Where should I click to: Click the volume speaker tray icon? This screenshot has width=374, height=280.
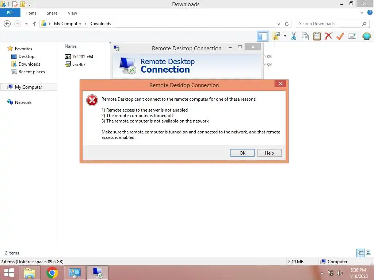click(339, 273)
